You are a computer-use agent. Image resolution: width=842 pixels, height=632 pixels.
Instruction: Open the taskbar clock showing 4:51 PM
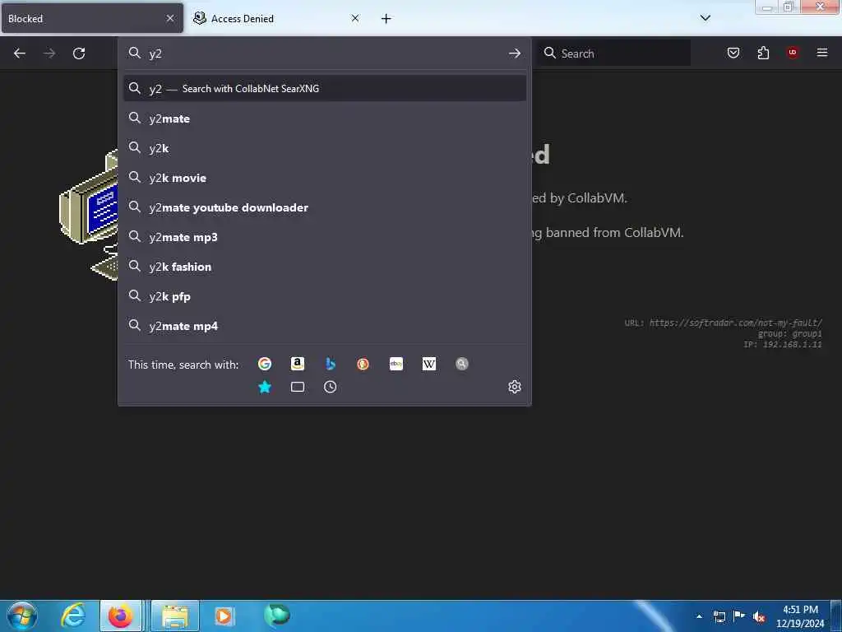(800, 616)
